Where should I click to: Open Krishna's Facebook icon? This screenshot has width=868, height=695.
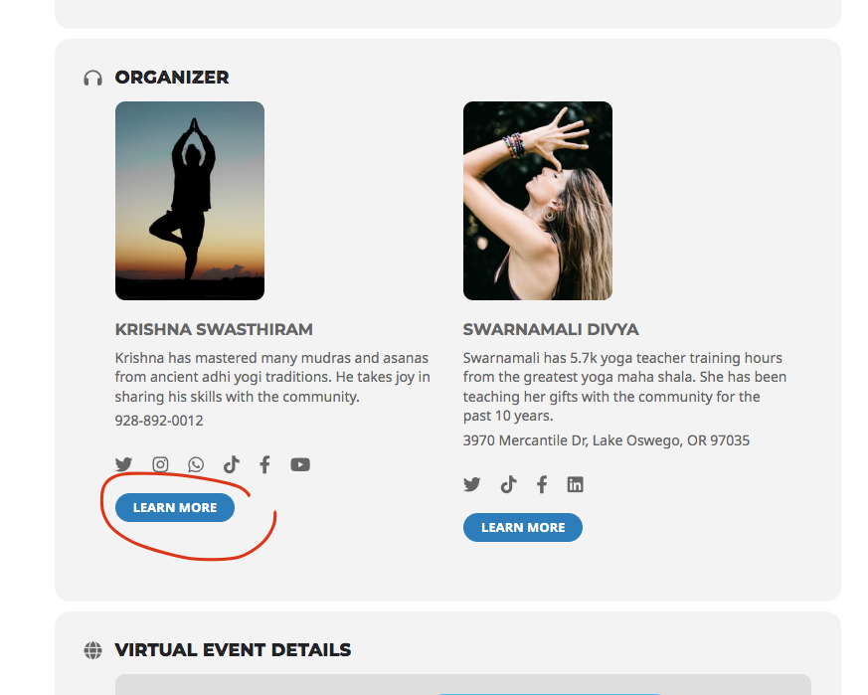click(x=265, y=464)
